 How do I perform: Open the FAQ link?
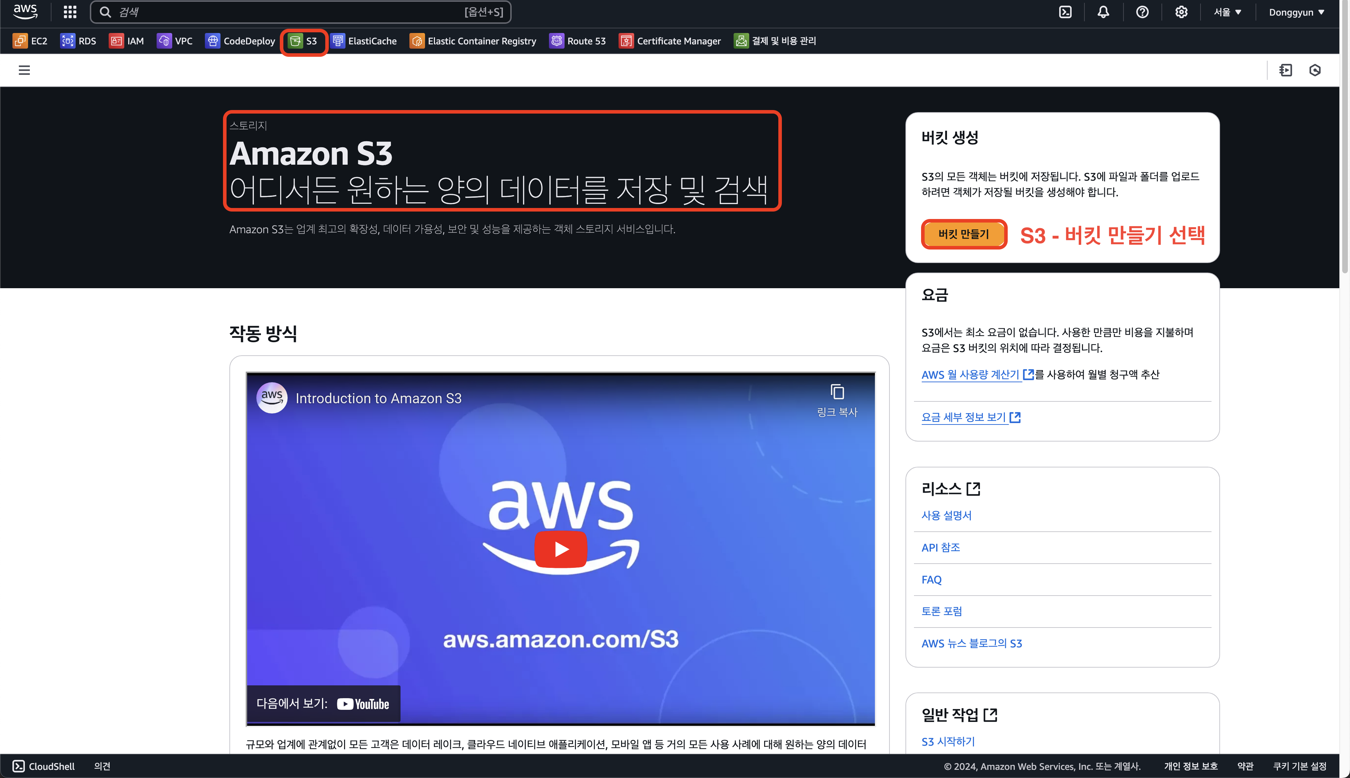pyautogui.click(x=931, y=580)
